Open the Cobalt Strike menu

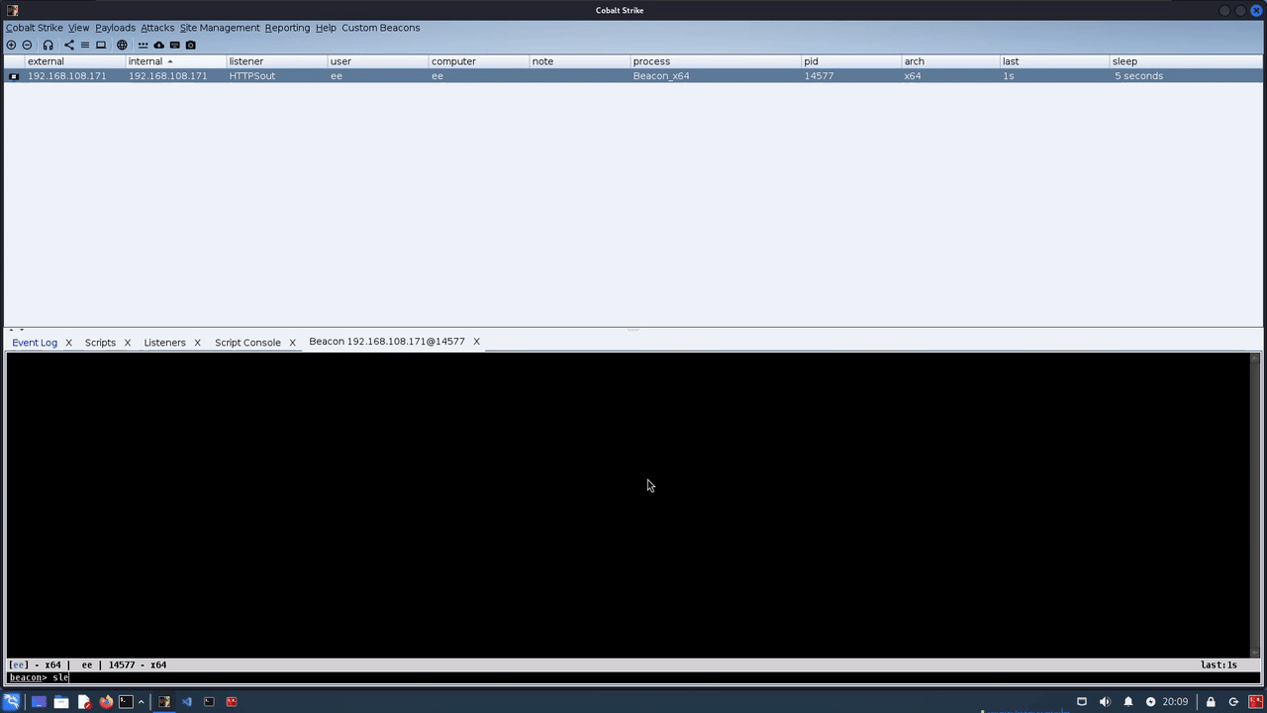[x=34, y=28]
